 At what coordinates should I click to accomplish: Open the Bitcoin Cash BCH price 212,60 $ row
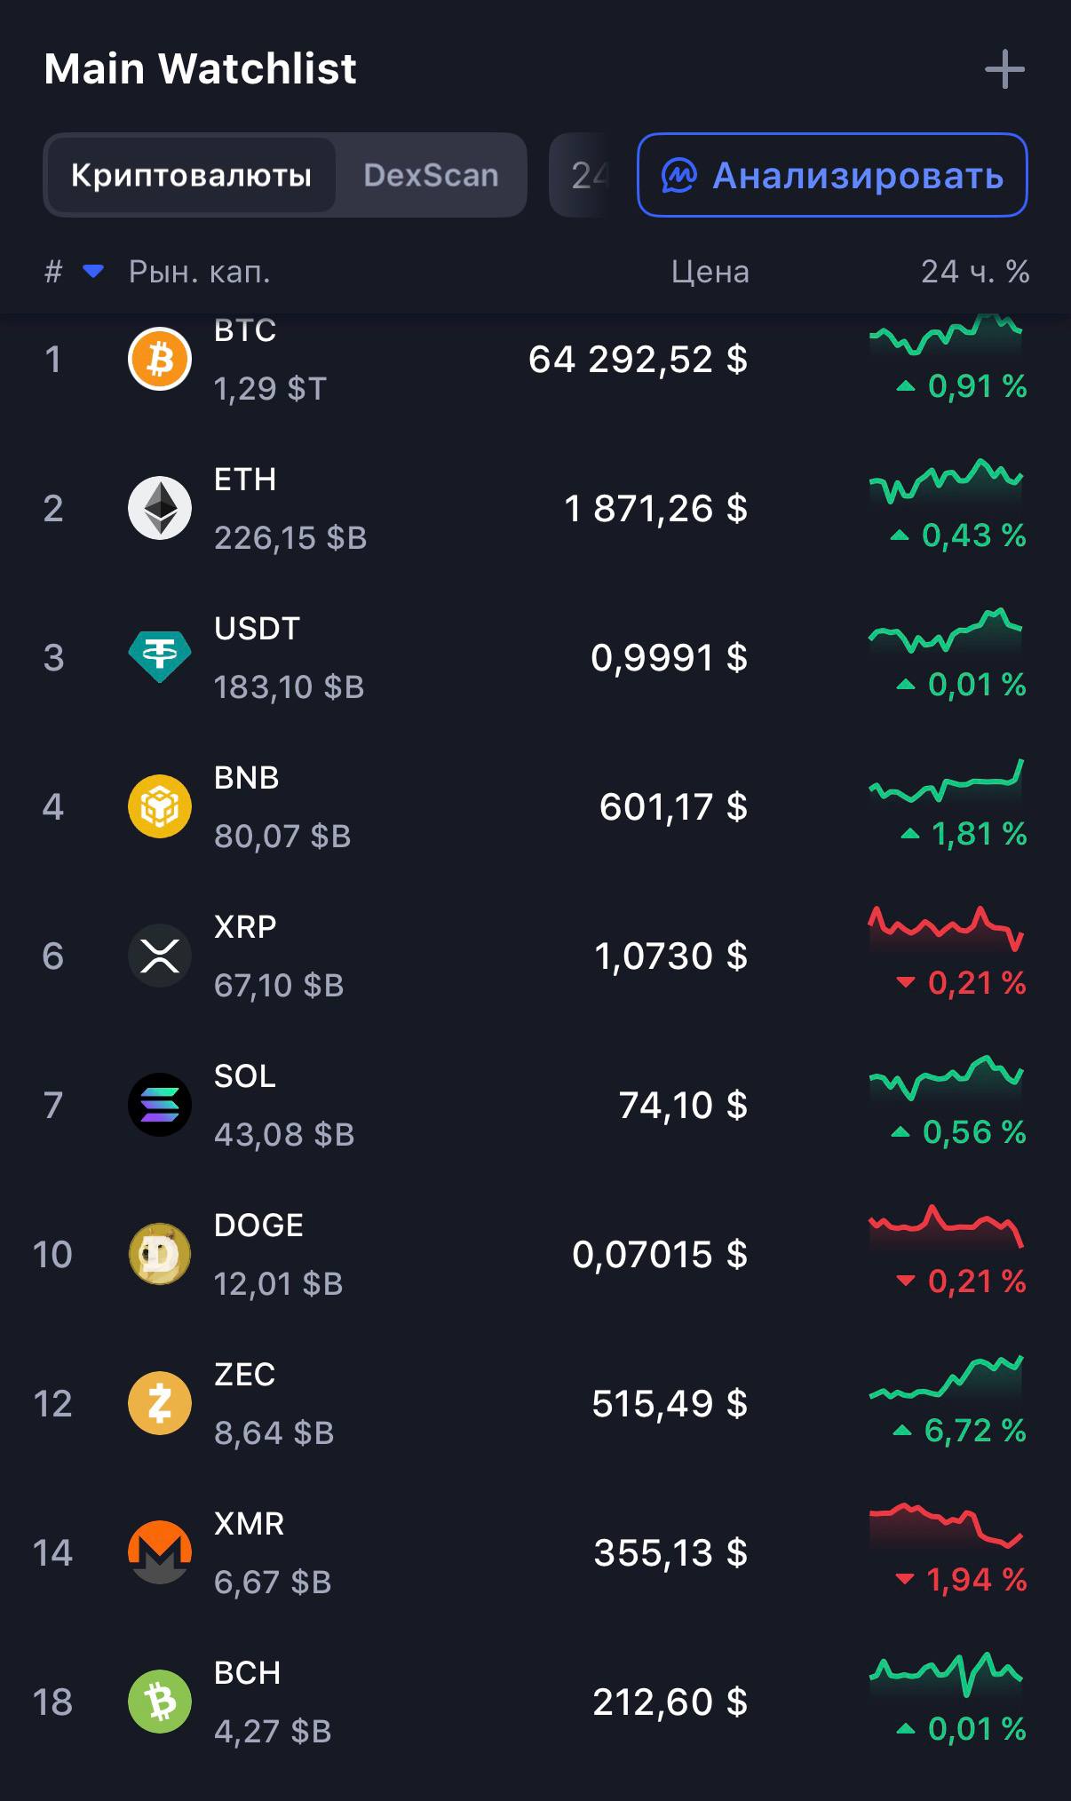pos(535,1702)
